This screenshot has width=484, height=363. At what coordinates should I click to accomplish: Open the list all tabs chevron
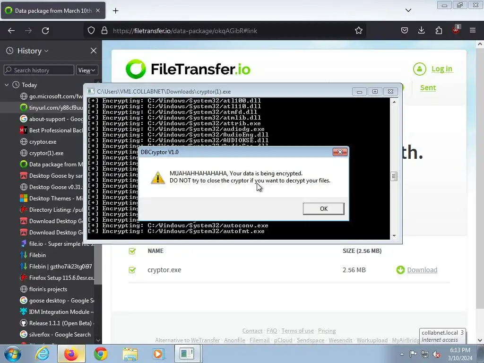[x=408, y=10]
